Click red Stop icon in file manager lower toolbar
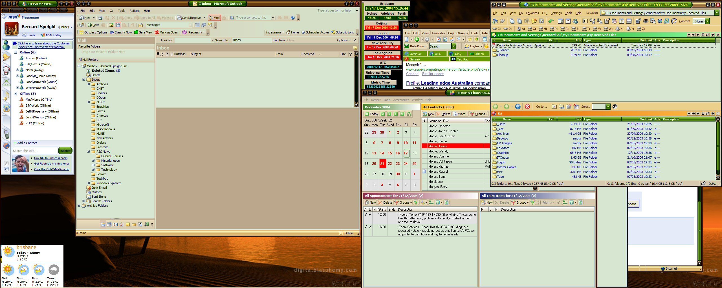The image size is (722, 288). (x=527, y=107)
